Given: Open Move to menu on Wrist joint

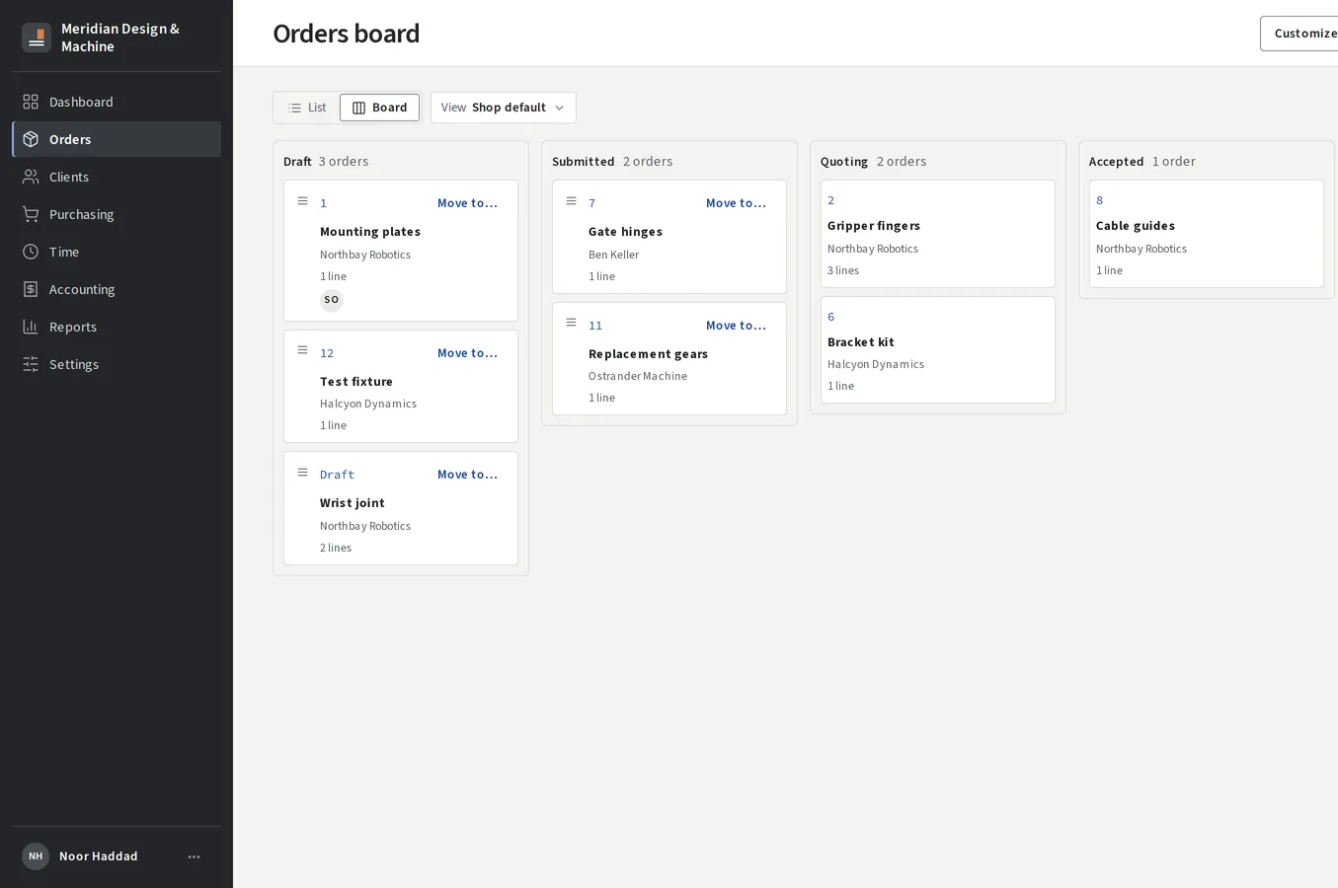Looking at the screenshot, I should point(467,475).
